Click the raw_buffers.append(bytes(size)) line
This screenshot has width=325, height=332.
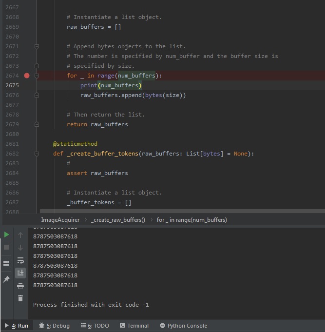[x=133, y=95]
